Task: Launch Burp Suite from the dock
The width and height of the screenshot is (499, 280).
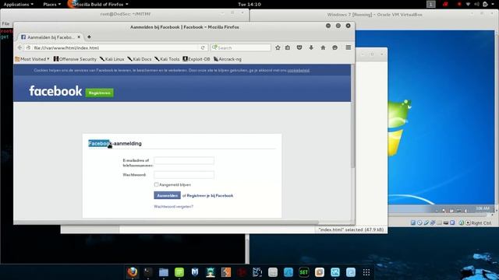Action: tap(226, 272)
